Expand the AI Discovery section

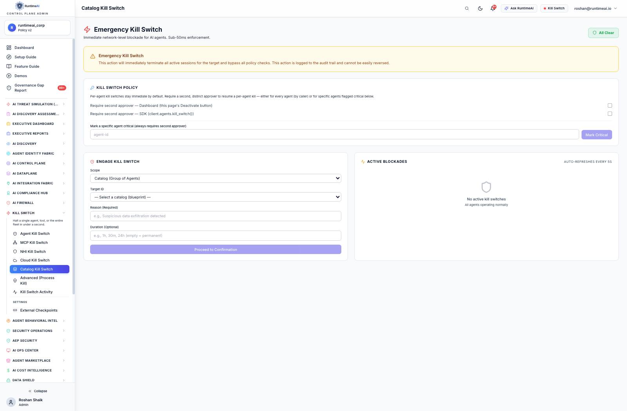(x=36, y=144)
